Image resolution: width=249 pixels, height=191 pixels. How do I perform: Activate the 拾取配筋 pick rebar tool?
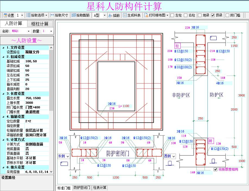(81, 15)
